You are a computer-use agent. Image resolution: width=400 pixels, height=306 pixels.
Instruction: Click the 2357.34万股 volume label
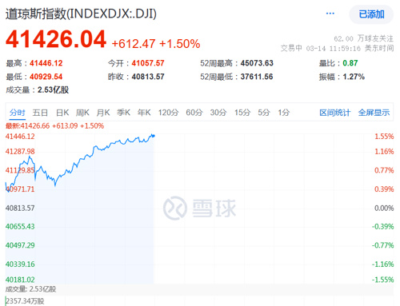tap(25, 301)
